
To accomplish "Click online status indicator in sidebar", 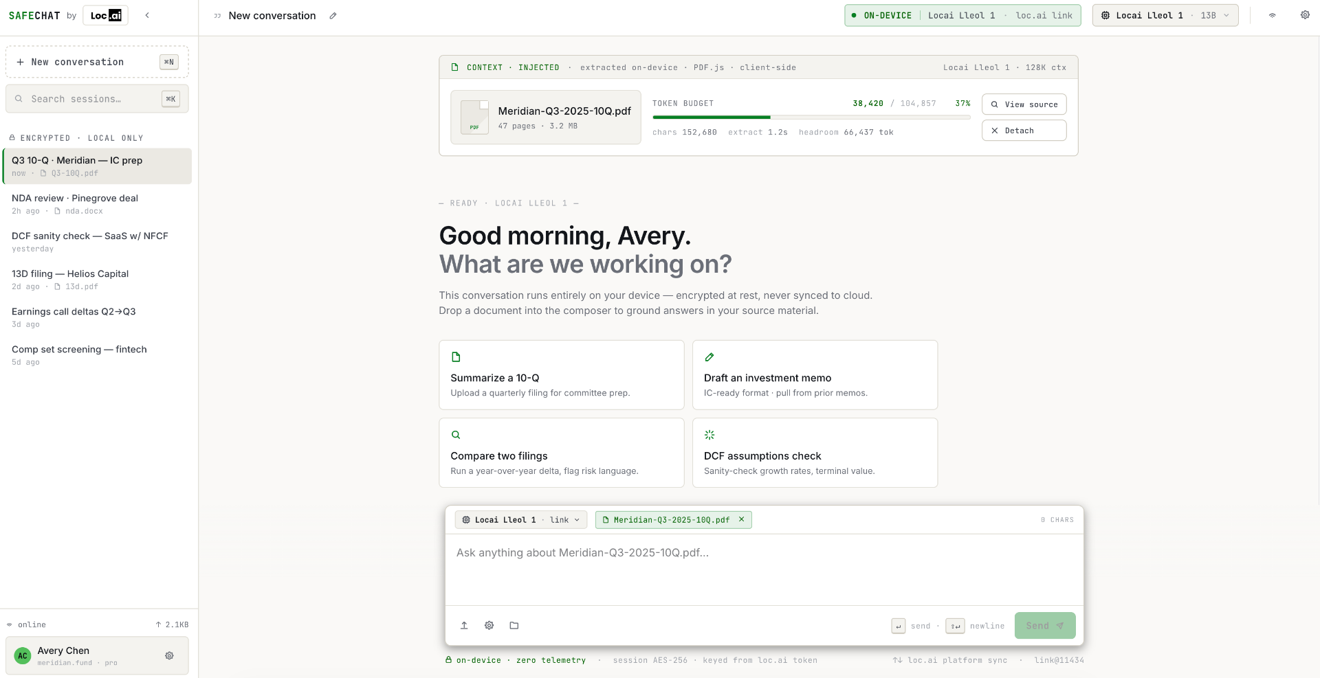I will 26,624.
